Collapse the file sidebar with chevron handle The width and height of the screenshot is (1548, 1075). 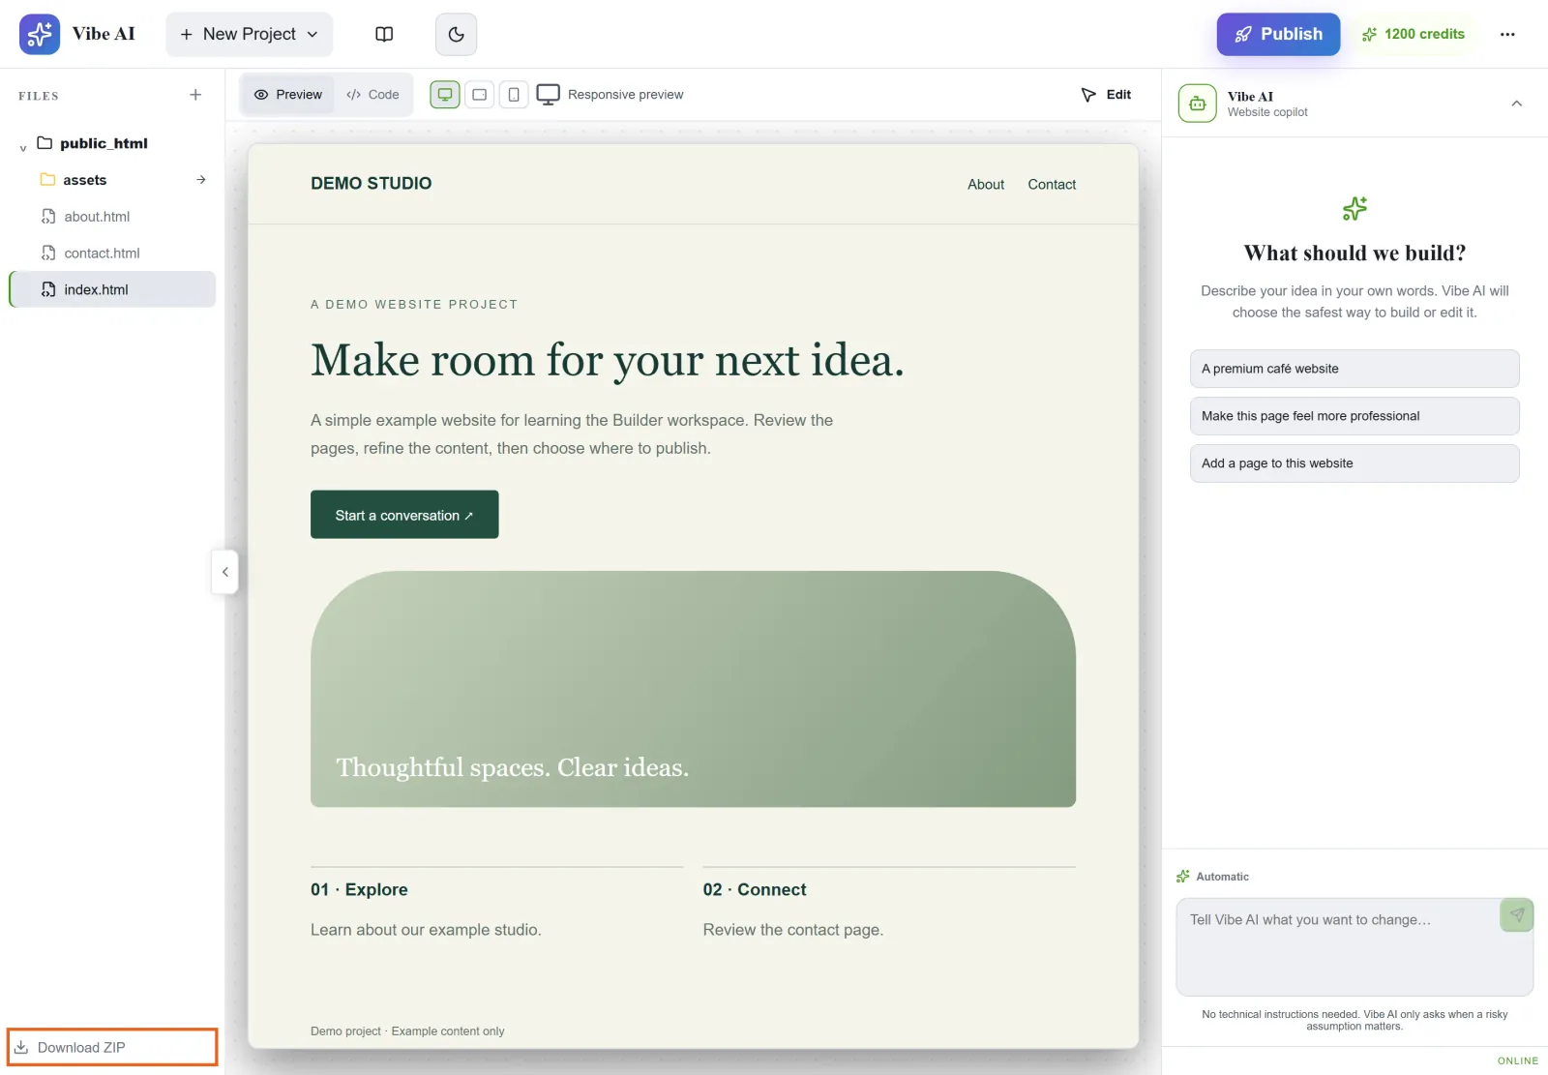(224, 572)
